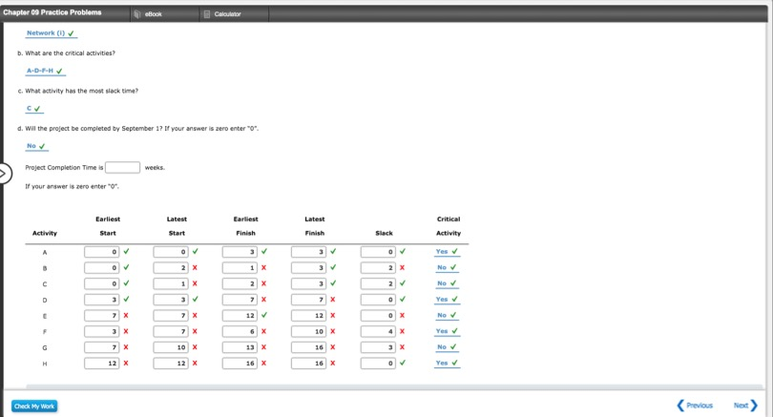The height and width of the screenshot is (417, 773).
Task: Click the eBook icon in header
Action: coord(137,14)
